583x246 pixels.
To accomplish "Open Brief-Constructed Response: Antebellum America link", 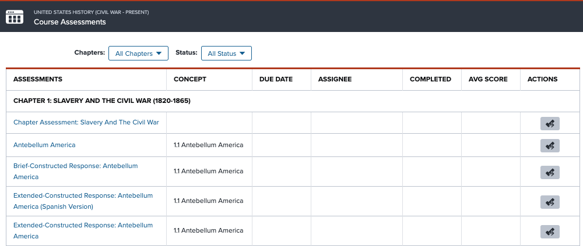I will coord(75,172).
